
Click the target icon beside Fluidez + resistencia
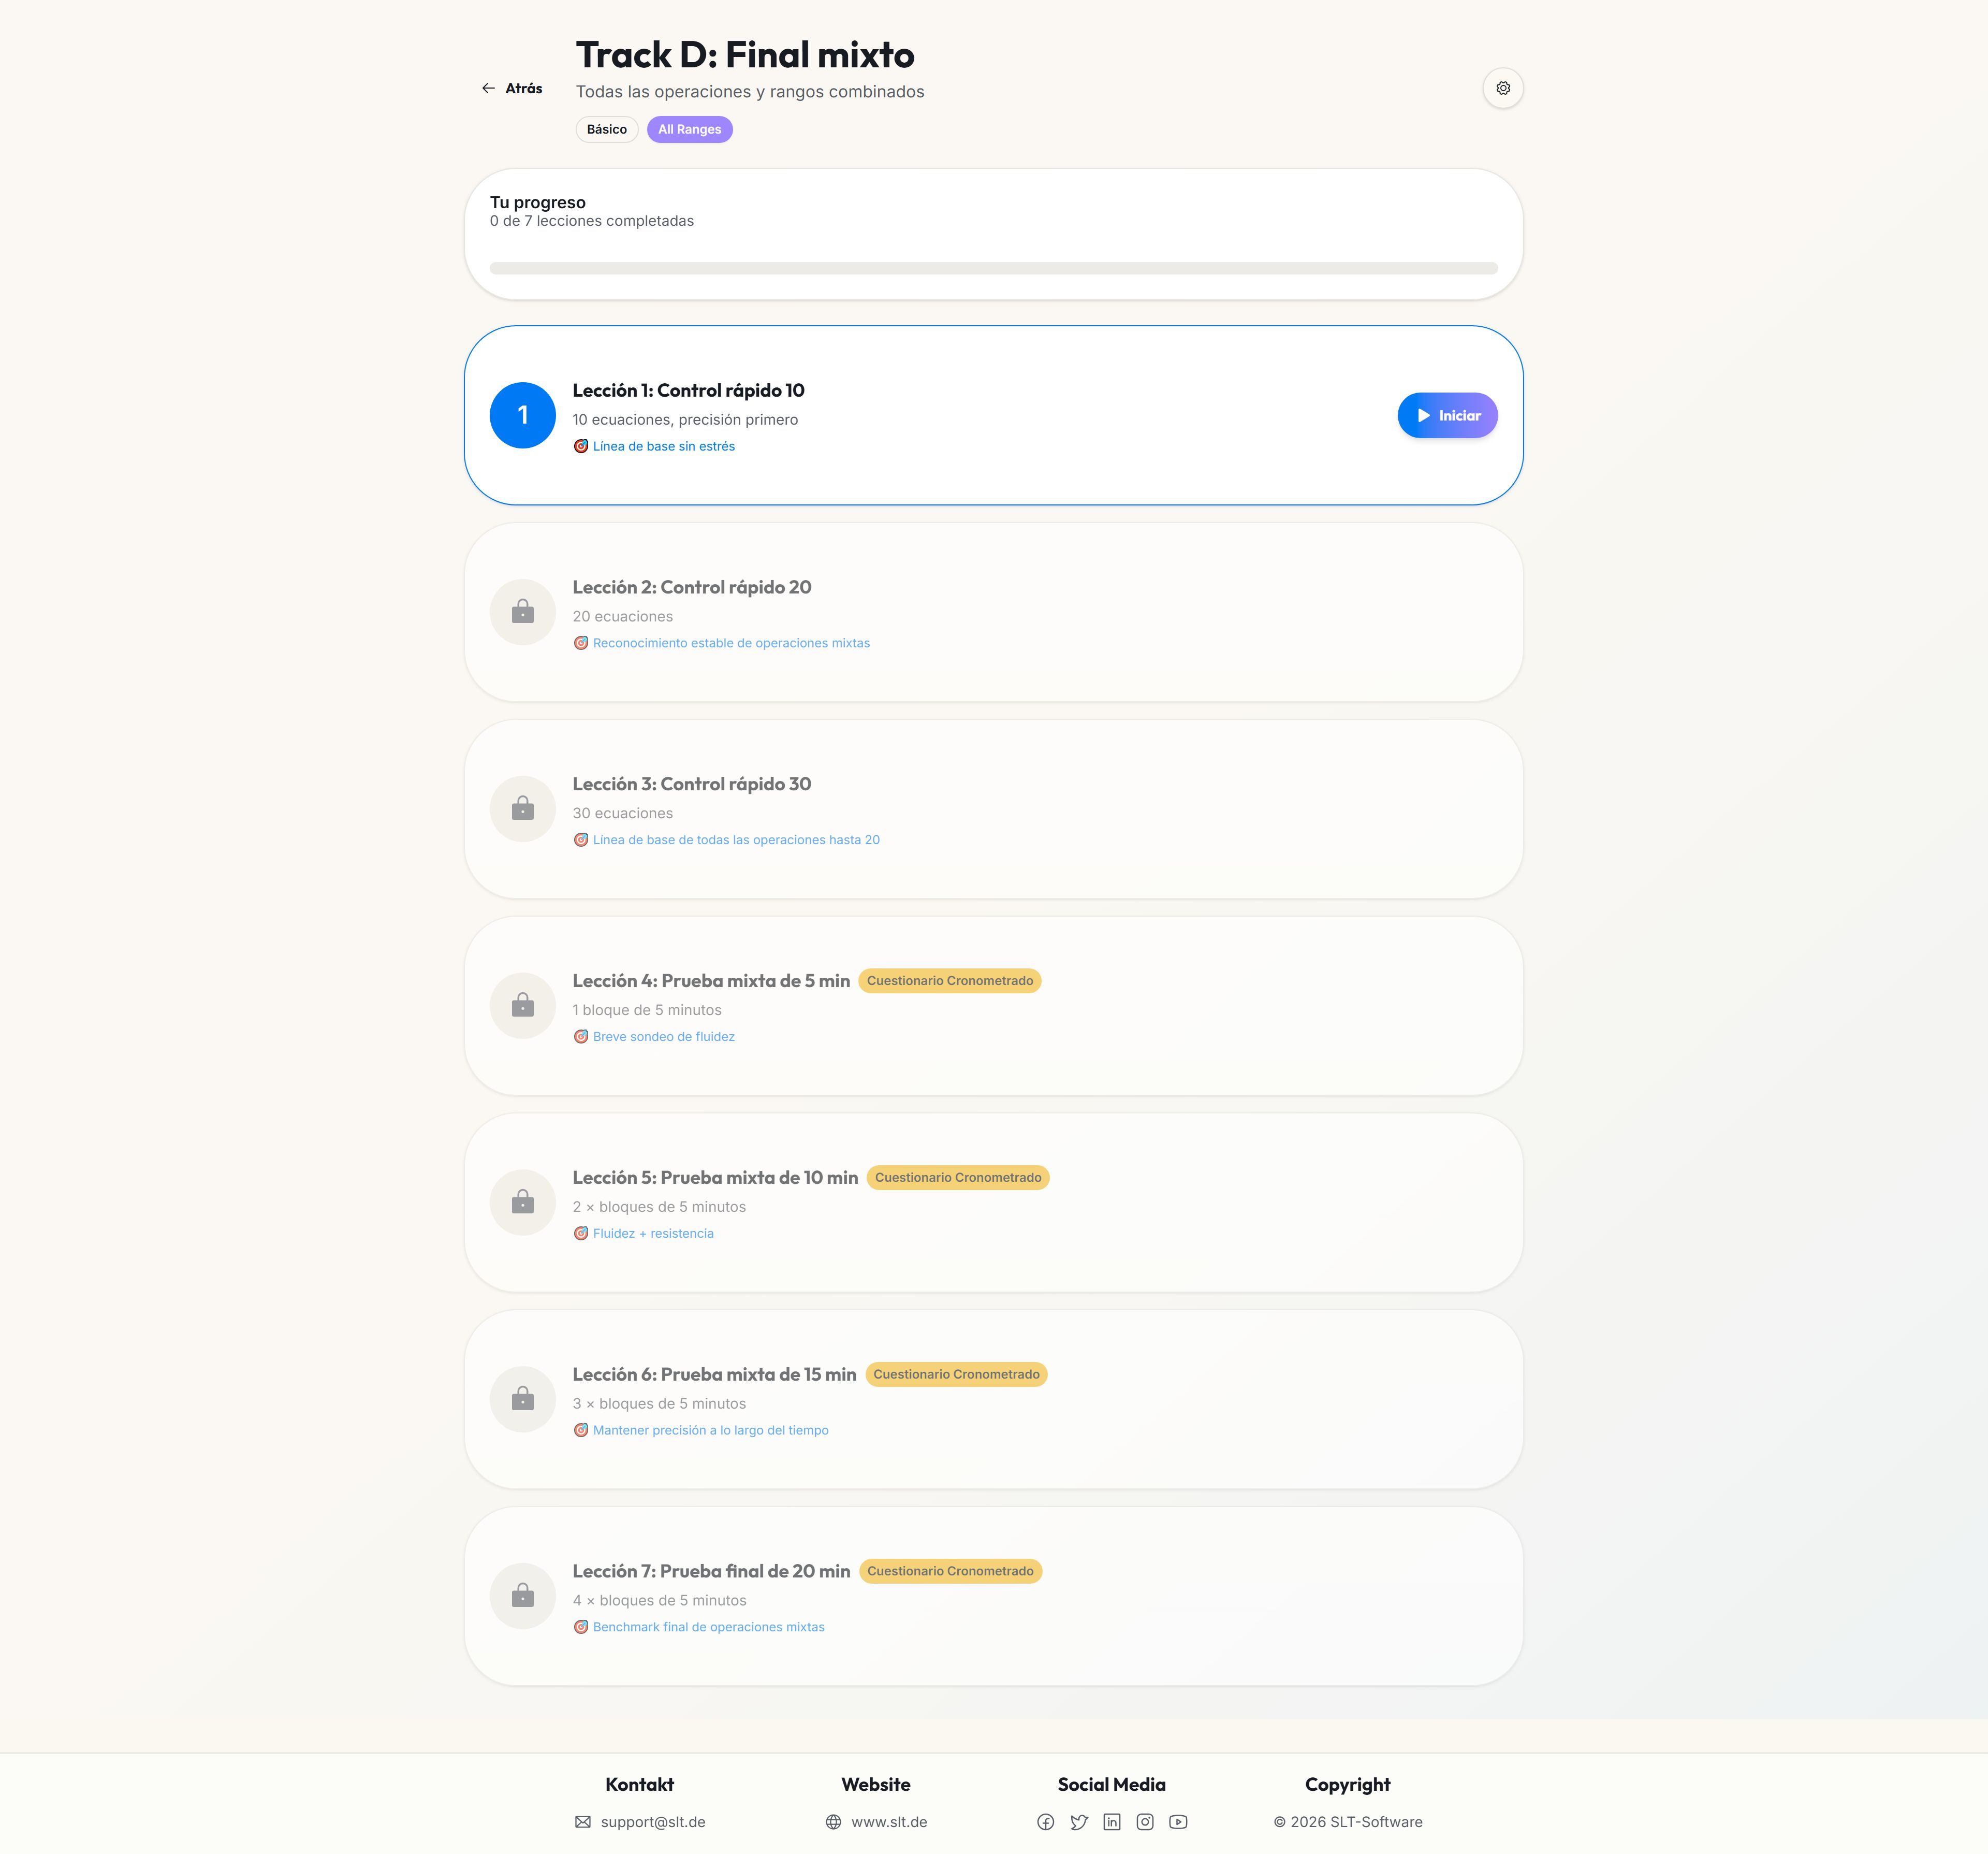click(x=581, y=1234)
